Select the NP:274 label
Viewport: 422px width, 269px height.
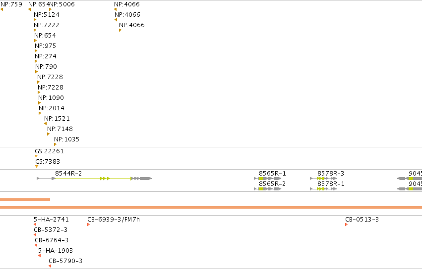46,56
